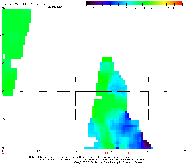Click the longitude label 72
The image size is (187, 164).
point(148,151)
